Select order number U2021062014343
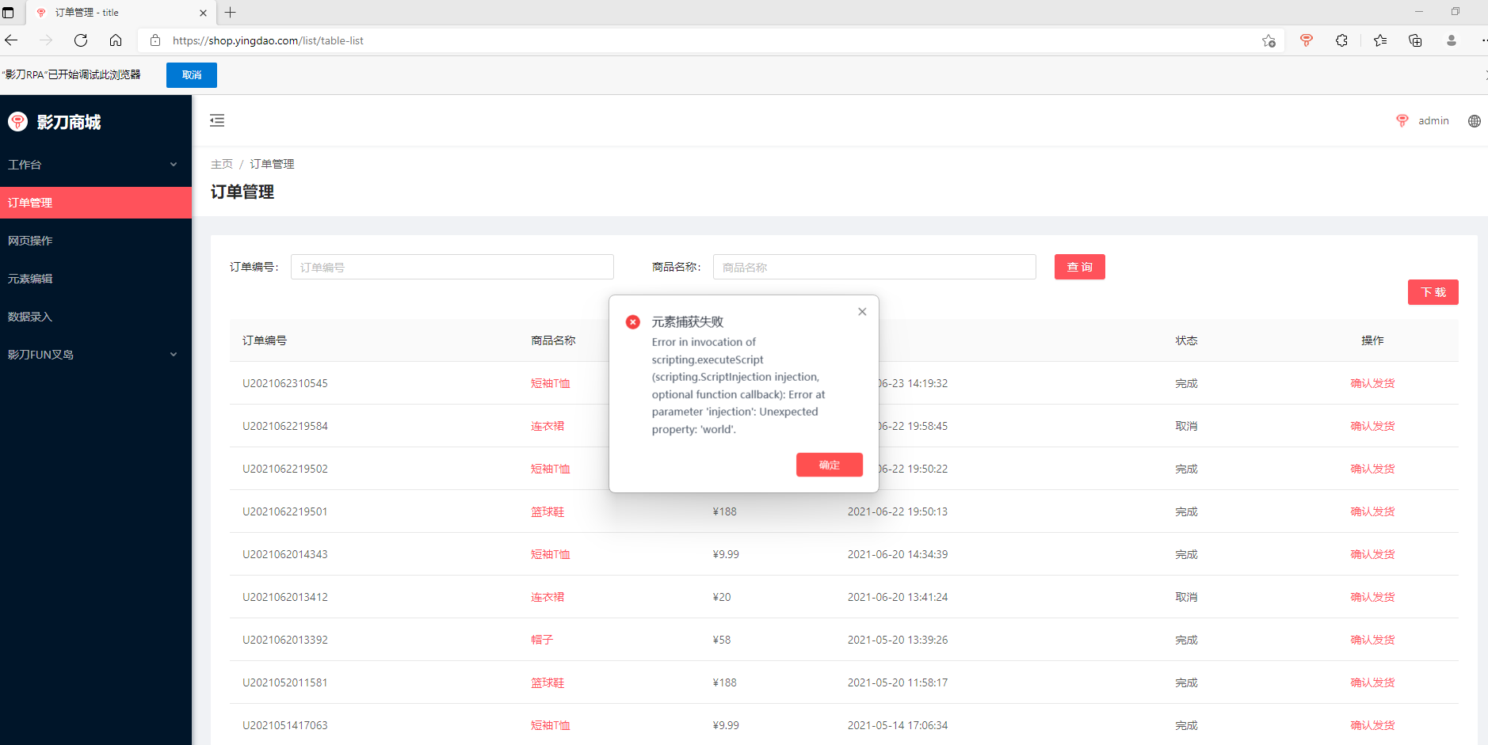 coord(285,554)
